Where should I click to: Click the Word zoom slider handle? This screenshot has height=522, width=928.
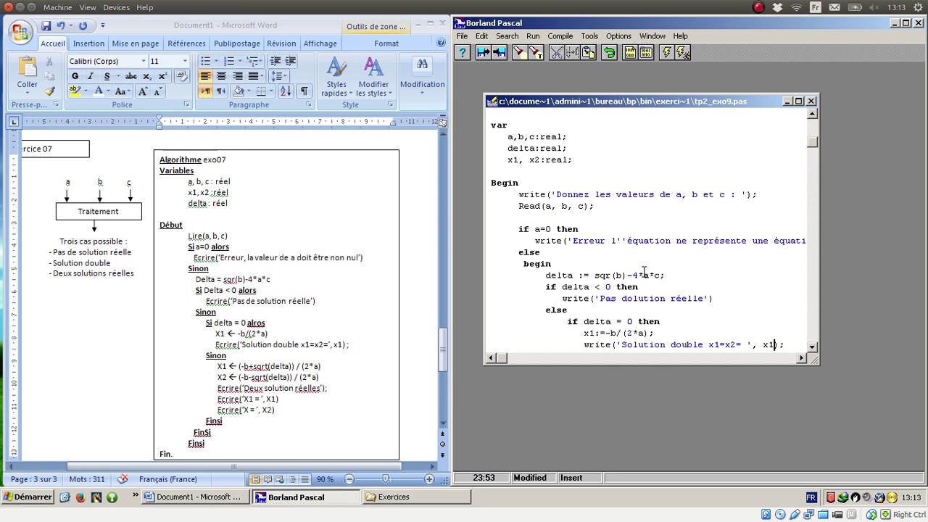(386, 479)
